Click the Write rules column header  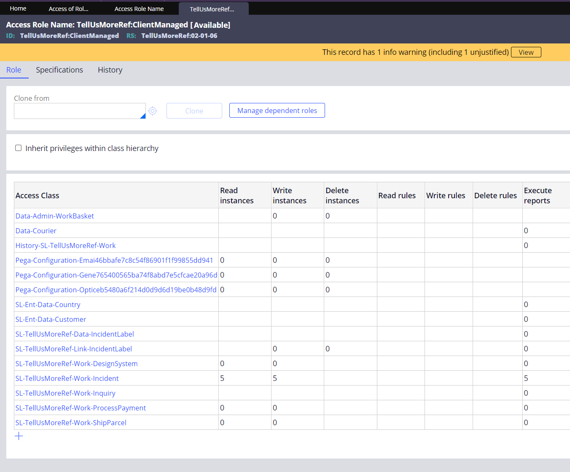point(449,195)
